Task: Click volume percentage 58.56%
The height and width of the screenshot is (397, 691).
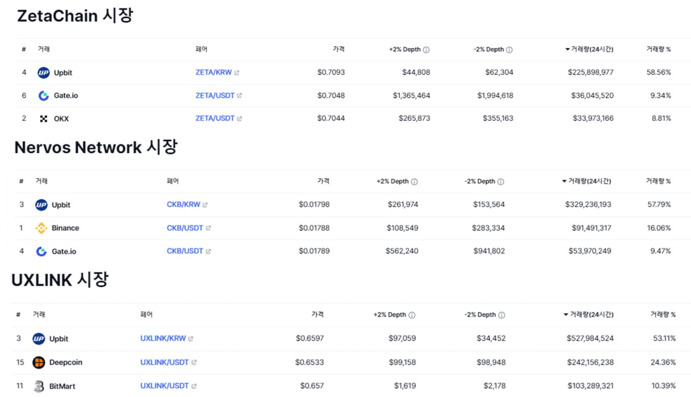Action: 659,72
